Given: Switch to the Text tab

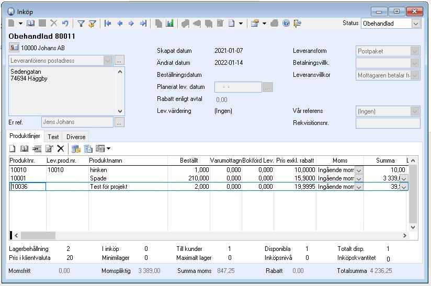Looking at the screenshot, I should coord(53,137).
